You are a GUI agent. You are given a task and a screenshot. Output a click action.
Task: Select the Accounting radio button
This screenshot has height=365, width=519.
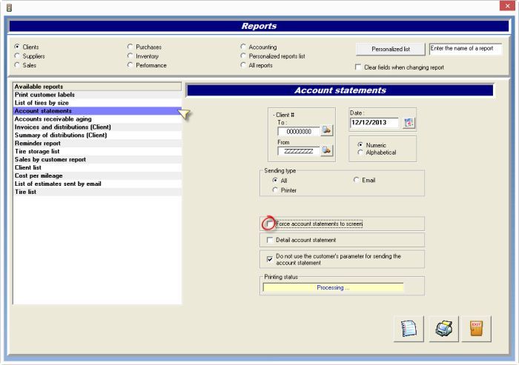[243, 47]
